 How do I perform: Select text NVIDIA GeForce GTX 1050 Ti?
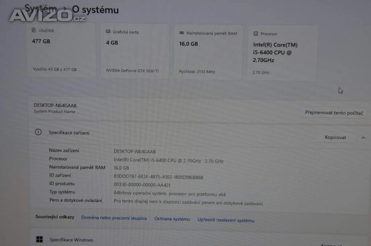(132, 71)
